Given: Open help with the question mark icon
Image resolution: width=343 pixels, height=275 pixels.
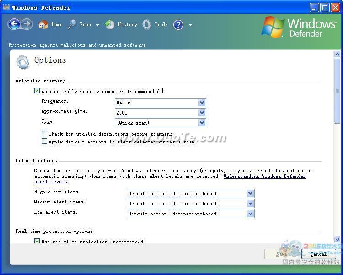Looking at the screenshot, I should (x=178, y=25).
